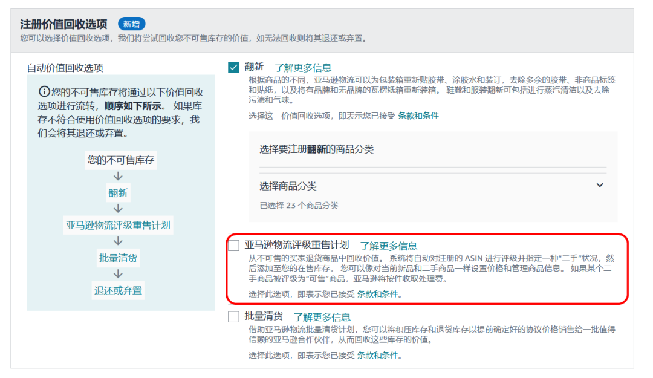Select 翻新 step in flow diagram

tap(119, 192)
